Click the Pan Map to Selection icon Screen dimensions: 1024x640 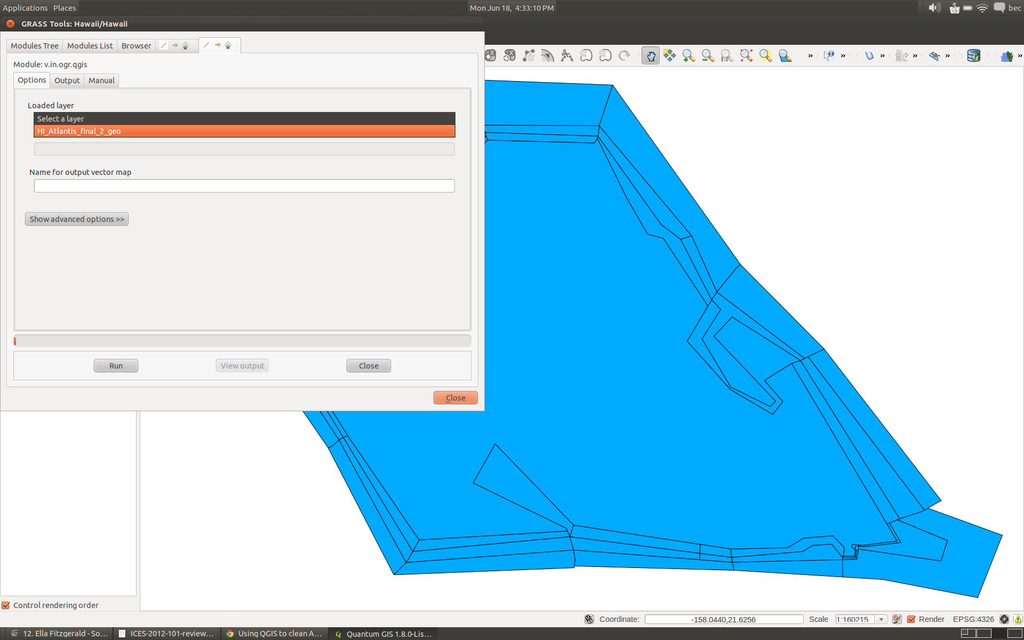coord(669,55)
